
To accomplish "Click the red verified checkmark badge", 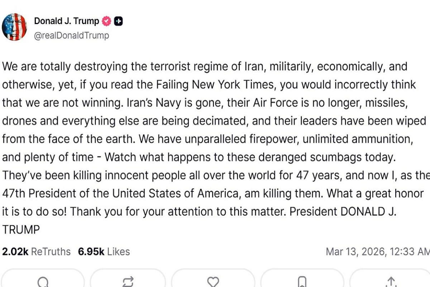I will [106, 22].
